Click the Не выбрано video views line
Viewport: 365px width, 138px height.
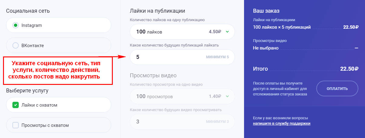click(266, 48)
